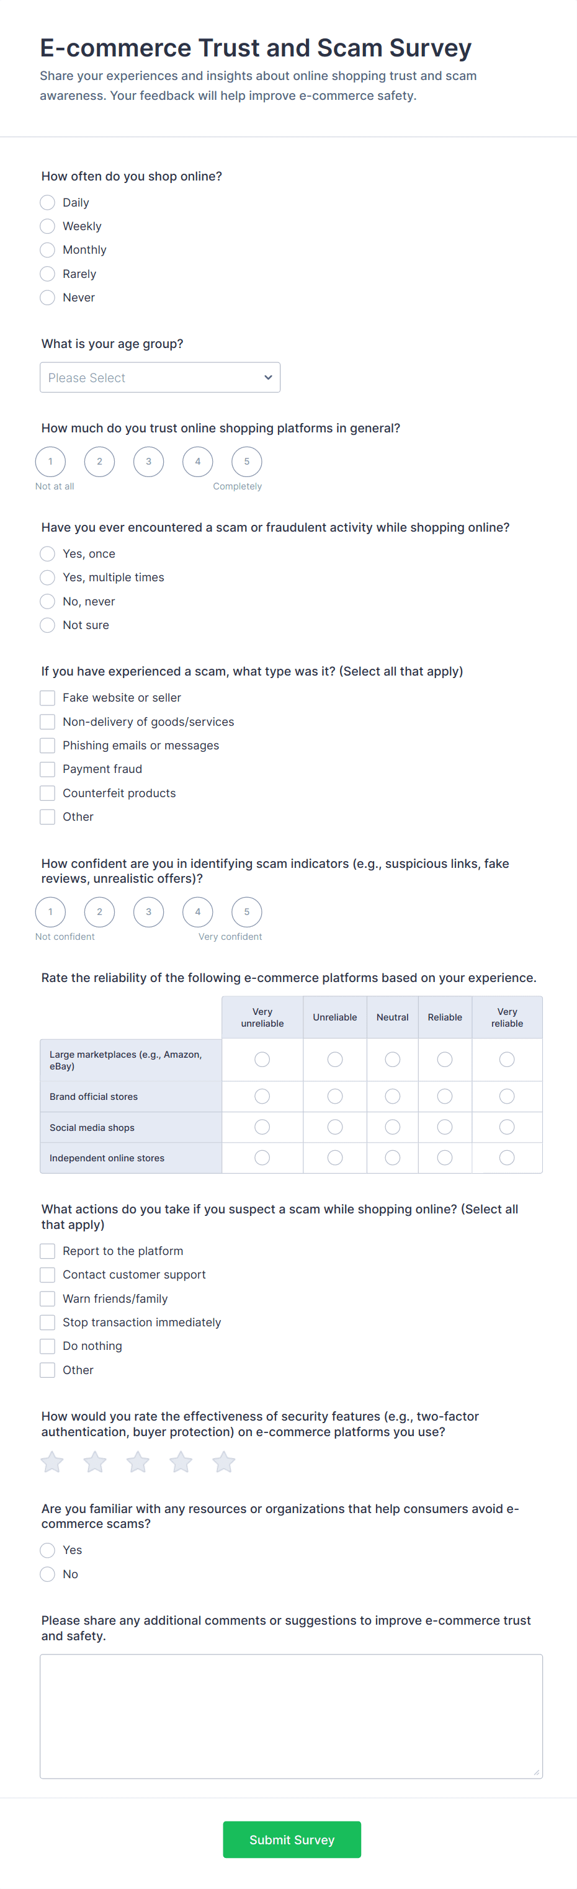
Task: Mark Brand official stores as Reliable
Action: pyautogui.click(x=444, y=1096)
